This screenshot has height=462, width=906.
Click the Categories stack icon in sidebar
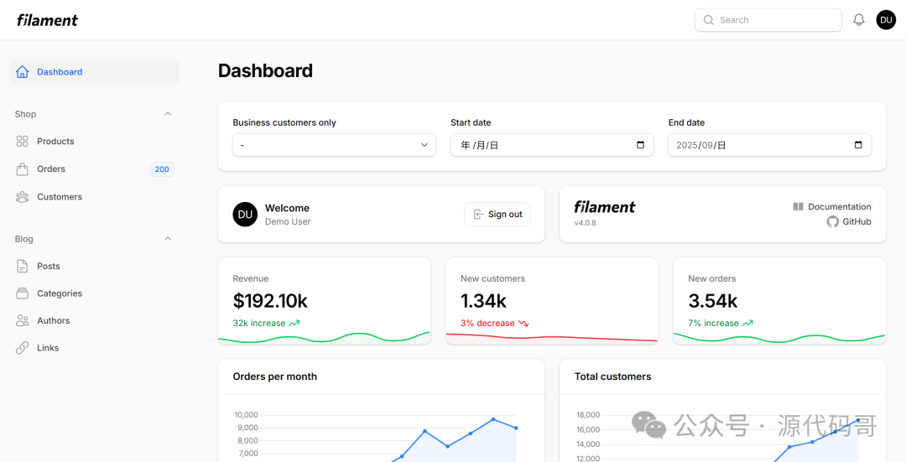tap(23, 293)
